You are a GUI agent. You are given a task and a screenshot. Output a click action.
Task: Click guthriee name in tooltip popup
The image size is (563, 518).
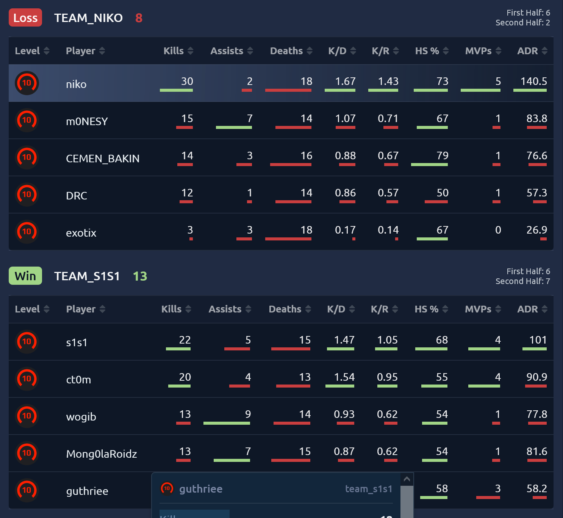[x=201, y=489]
